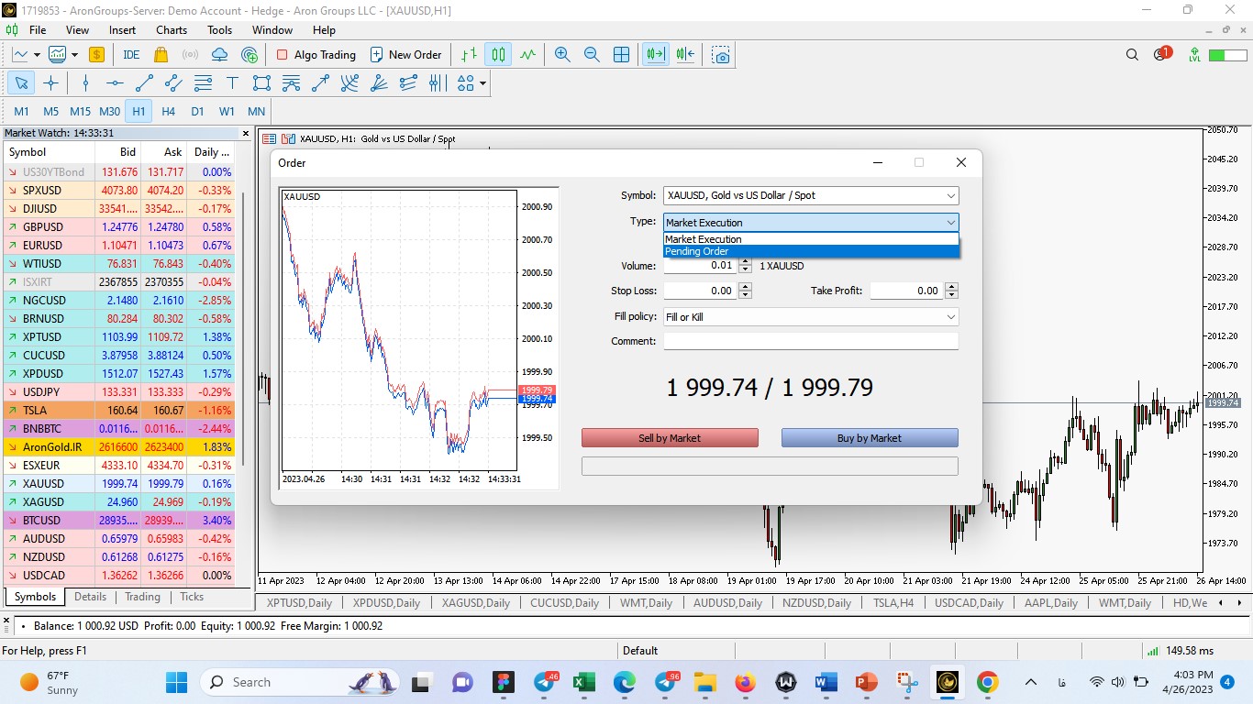Screen dimensions: 1253x704
Task: Increase Volume with the up spinner
Action: 745,262
